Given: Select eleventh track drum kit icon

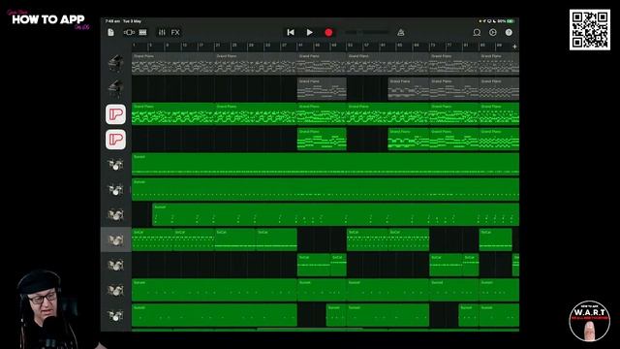Looking at the screenshot, I should [x=116, y=315].
